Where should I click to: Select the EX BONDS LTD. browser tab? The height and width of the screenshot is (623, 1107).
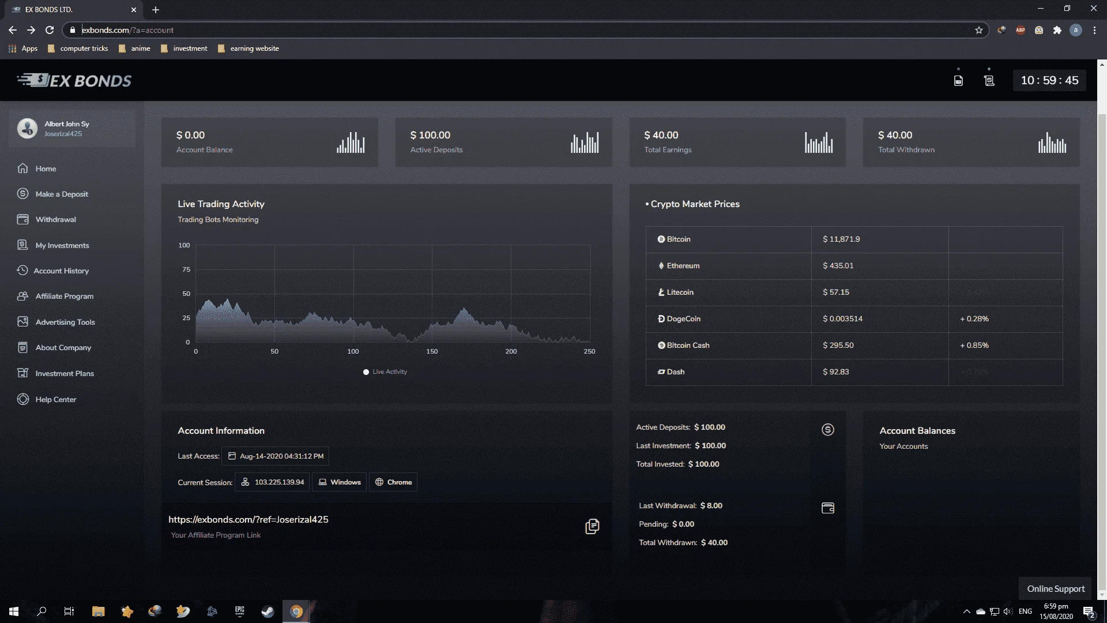tap(75, 10)
